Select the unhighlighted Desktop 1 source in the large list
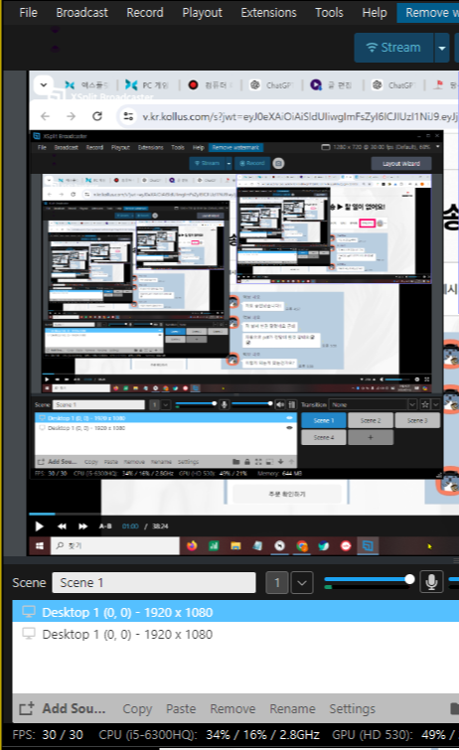Image resolution: width=459 pixels, height=750 pixels. click(x=235, y=634)
